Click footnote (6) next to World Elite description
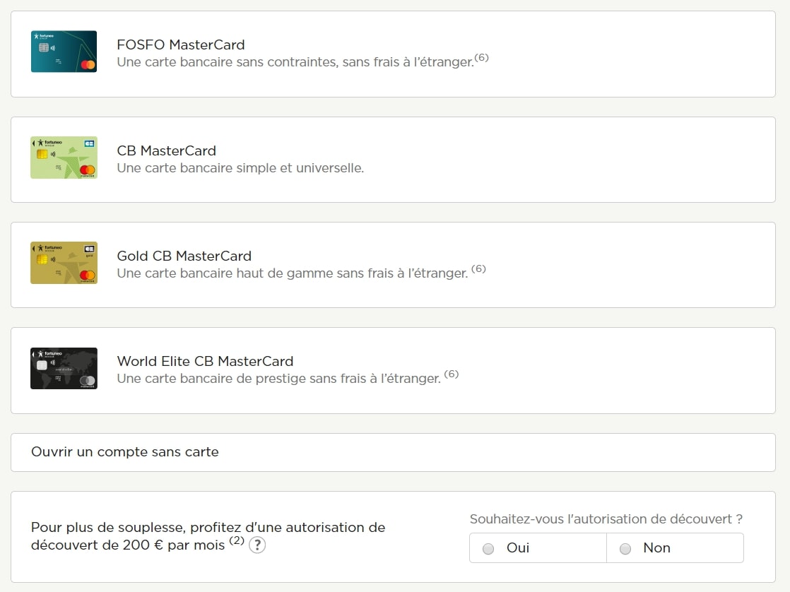The image size is (790, 592). (x=452, y=374)
